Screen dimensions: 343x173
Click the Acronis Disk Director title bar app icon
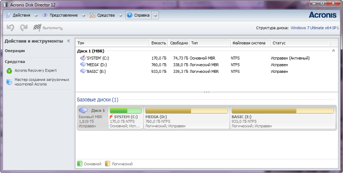point(6,5)
